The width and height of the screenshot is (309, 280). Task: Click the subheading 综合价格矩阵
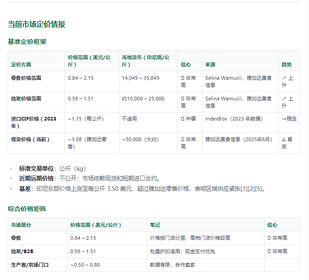(x=27, y=209)
